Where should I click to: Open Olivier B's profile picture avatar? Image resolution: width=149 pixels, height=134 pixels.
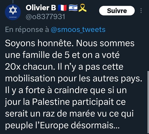pyautogui.click(x=13, y=12)
